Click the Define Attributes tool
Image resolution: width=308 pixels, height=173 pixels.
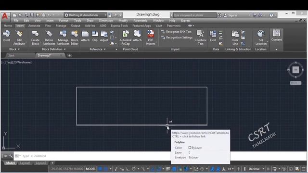point(49,38)
